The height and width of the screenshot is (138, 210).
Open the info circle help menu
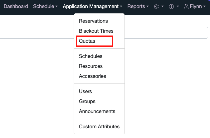pyautogui.click(x=174, y=7)
